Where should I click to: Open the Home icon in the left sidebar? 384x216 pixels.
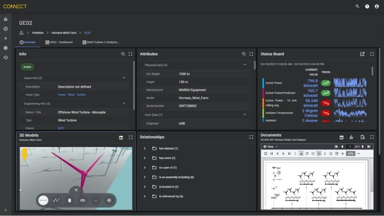(x=6, y=19)
